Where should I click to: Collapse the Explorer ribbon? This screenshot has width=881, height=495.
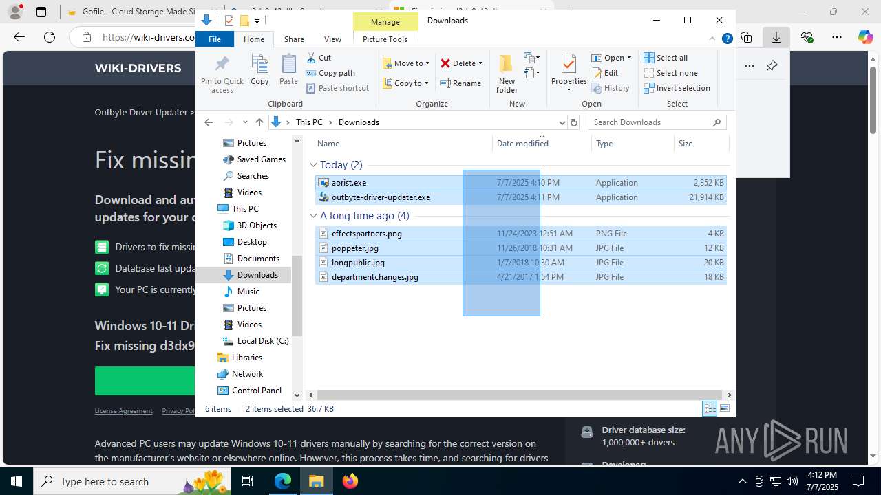point(712,39)
